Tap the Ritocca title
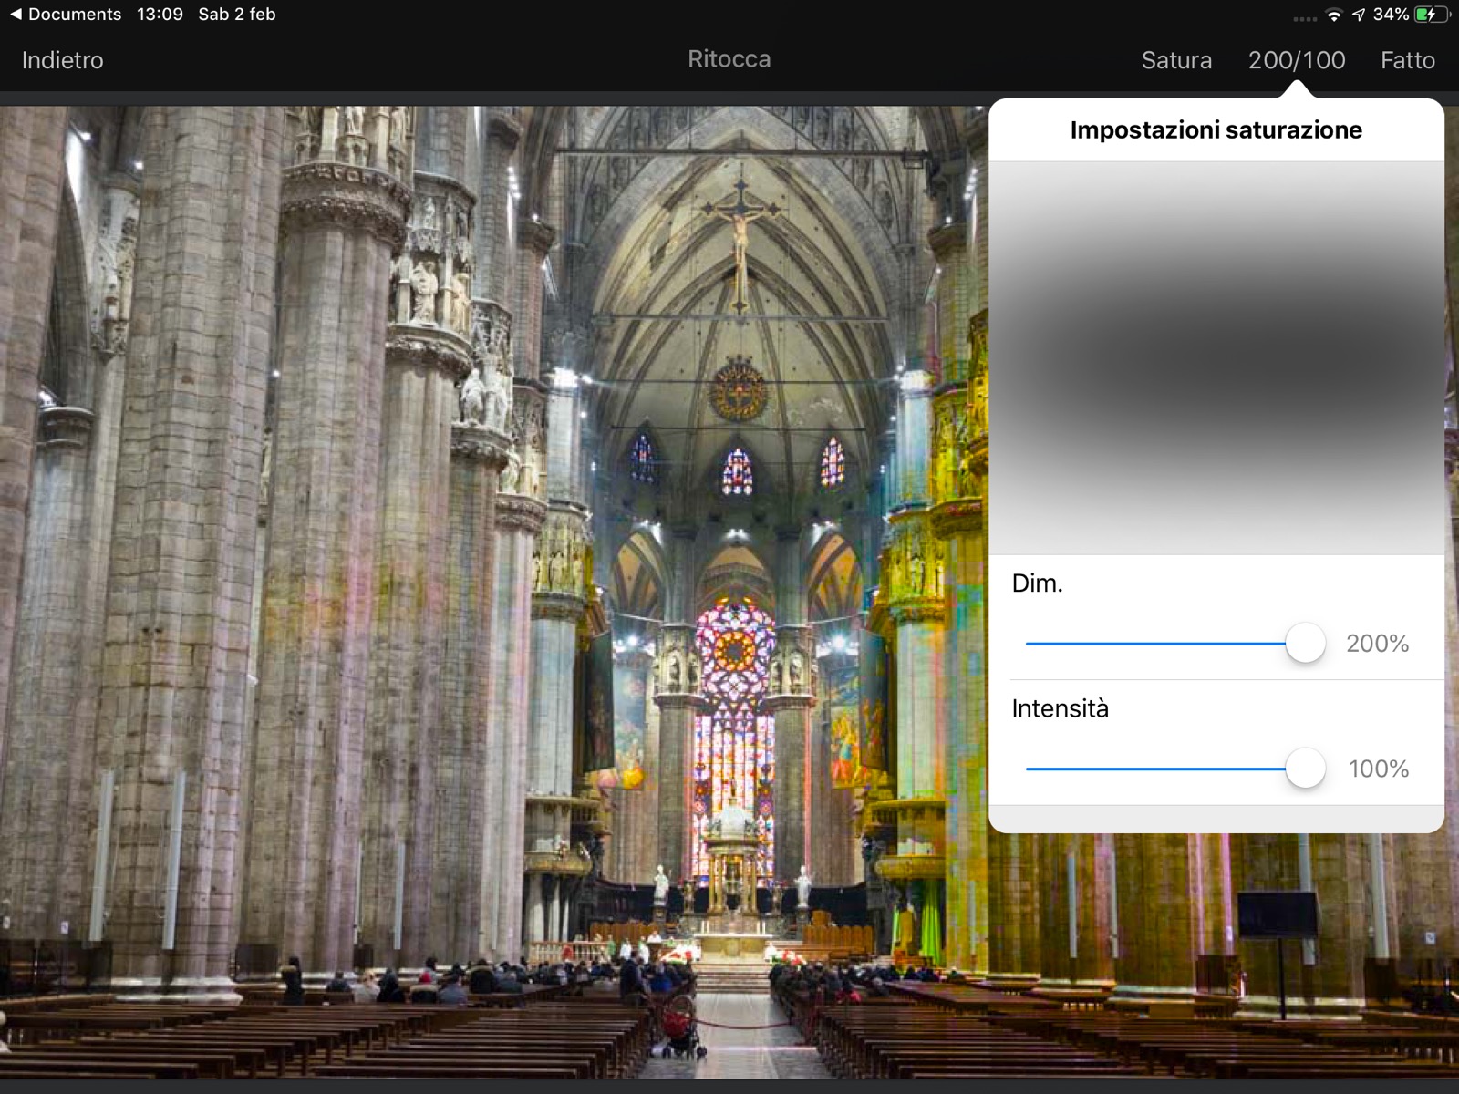Screen dimensions: 1459x1094 click(x=729, y=59)
